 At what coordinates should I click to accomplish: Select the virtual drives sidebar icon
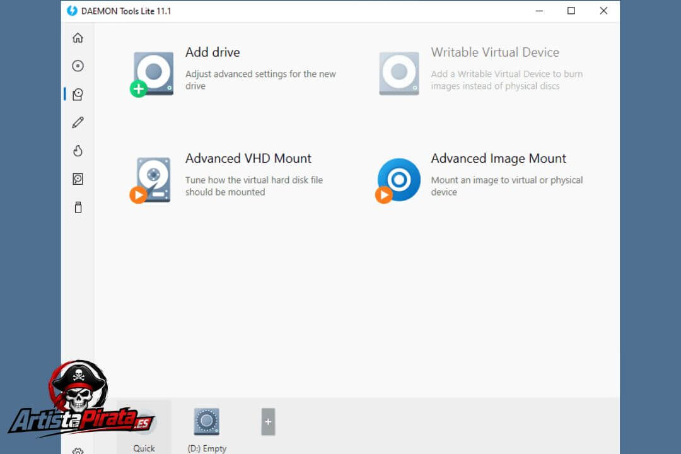78,95
